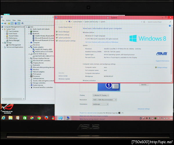Click the Show/Hide Console Tree toolbar icon

click(x=12, y=23)
